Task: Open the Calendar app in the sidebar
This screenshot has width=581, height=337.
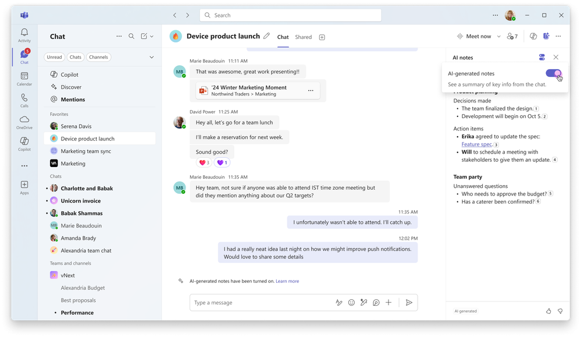Action: [x=24, y=79]
